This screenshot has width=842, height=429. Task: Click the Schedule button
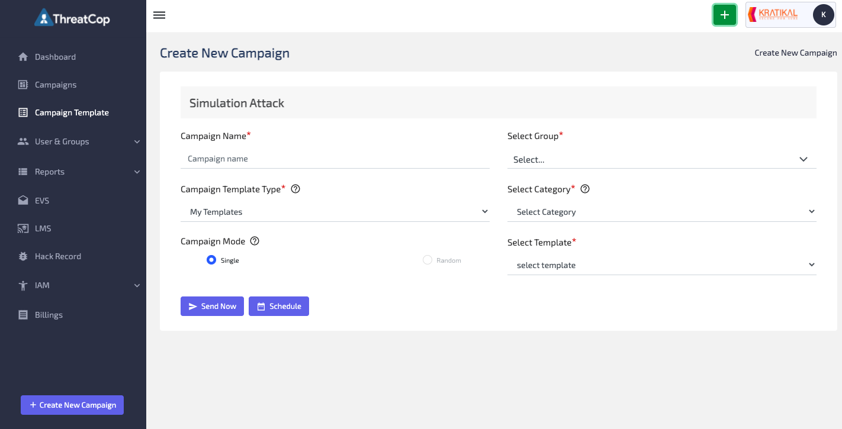point(279,307)
